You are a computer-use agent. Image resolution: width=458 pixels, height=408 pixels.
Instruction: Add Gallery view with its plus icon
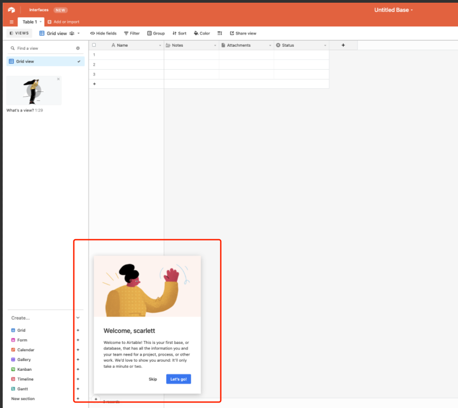tap(78, 360)
